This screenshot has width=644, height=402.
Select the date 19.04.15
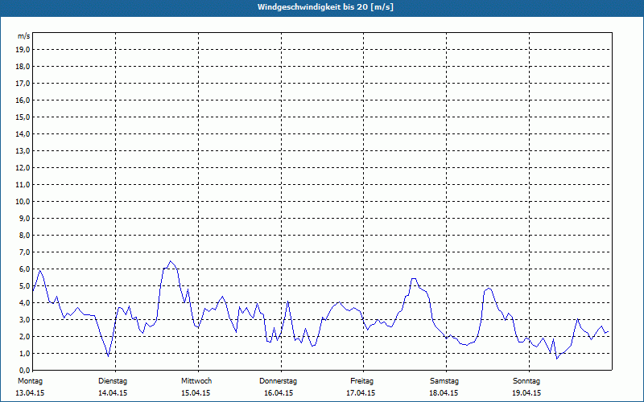coord(526,393)
